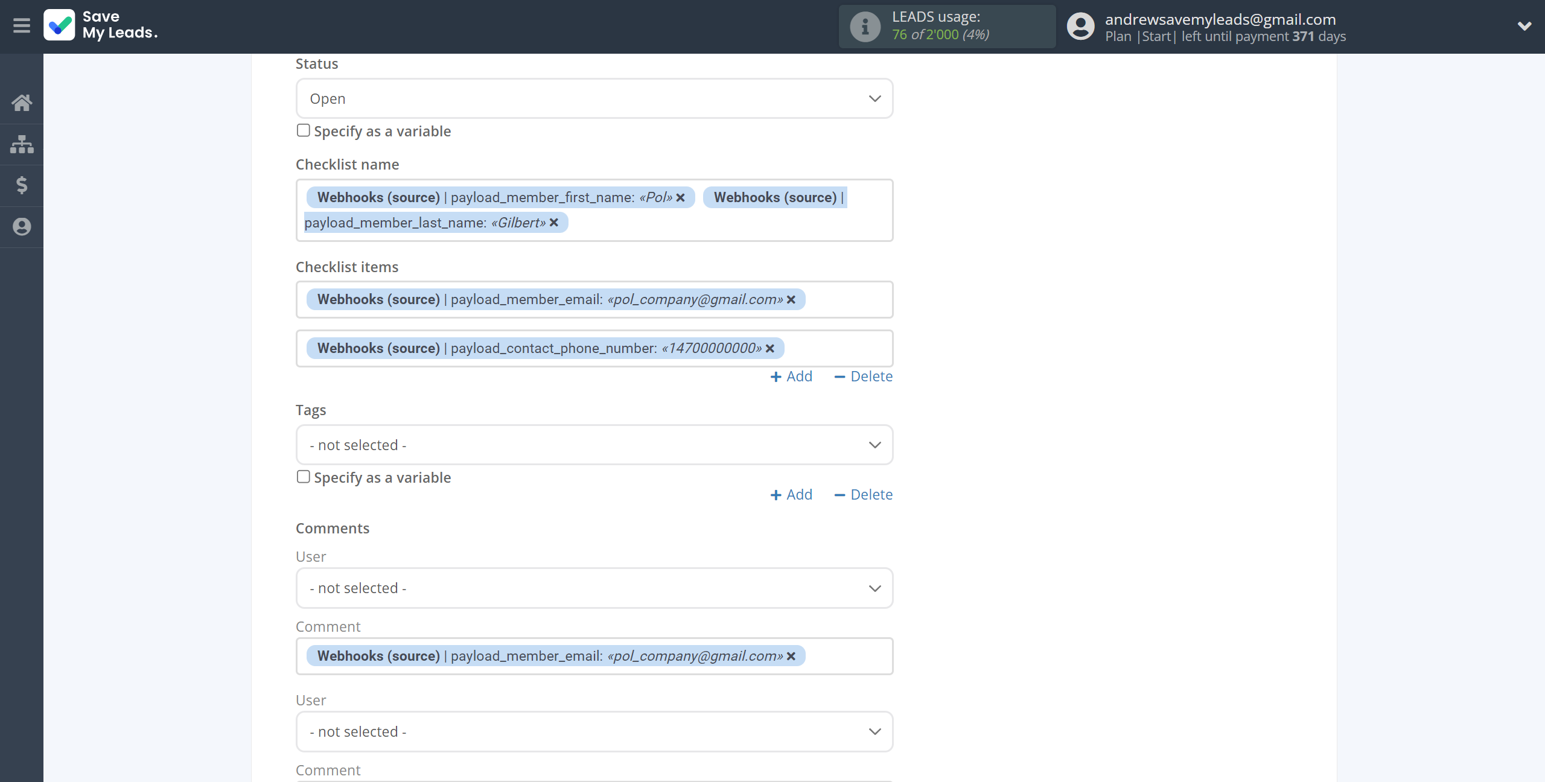Remove payload_member_email tag from Checklist items
Image resolution: width=1545 pixels, height=782 pixels.
[791, 300]
